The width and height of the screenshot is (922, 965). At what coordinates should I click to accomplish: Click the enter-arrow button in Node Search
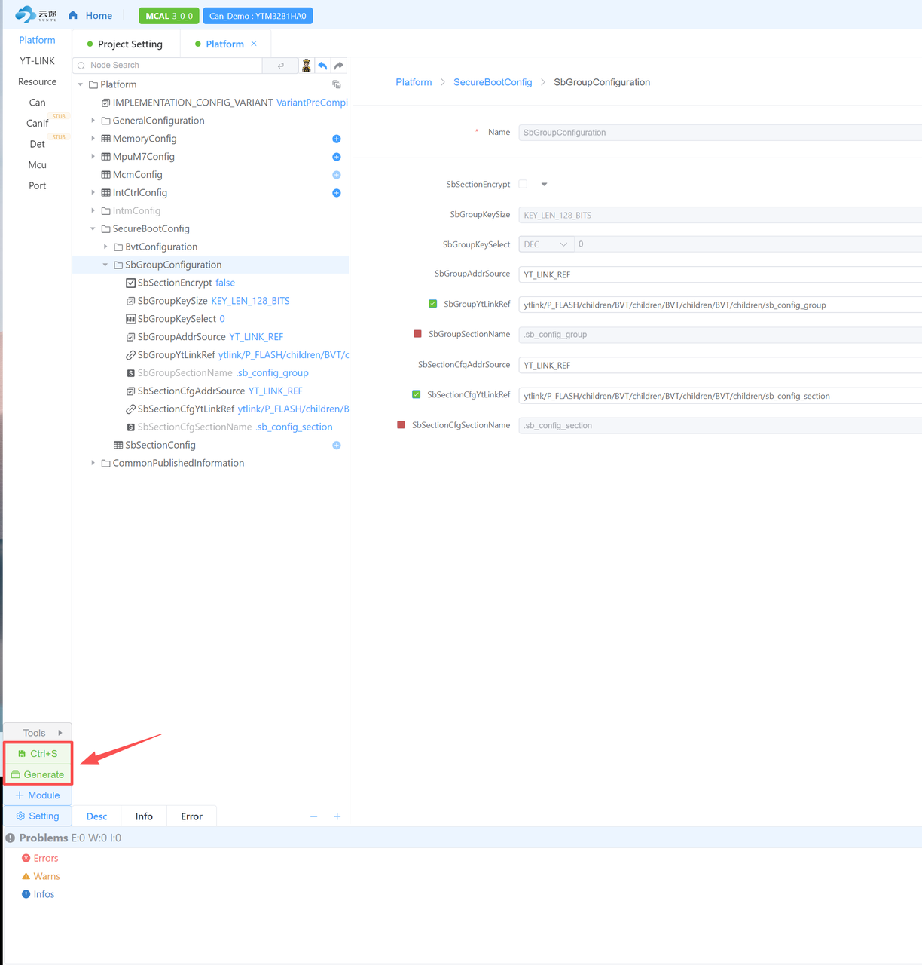tap(281, 66)
